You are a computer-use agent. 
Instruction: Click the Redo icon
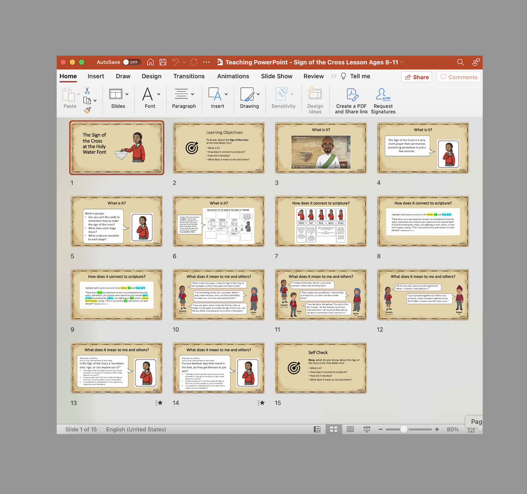pyautogui.click(x=194, y=62)
